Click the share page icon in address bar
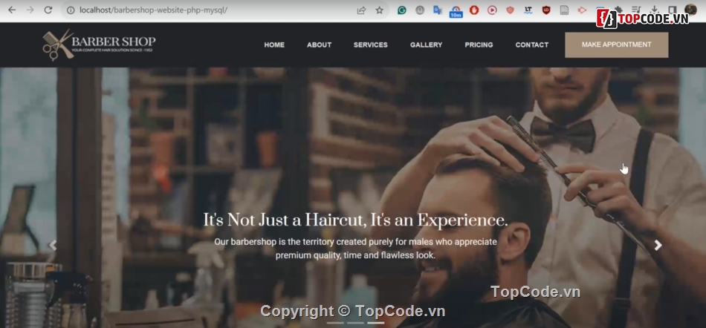The width and height of the screenshot is (706, 328). (x=361, y=10)
